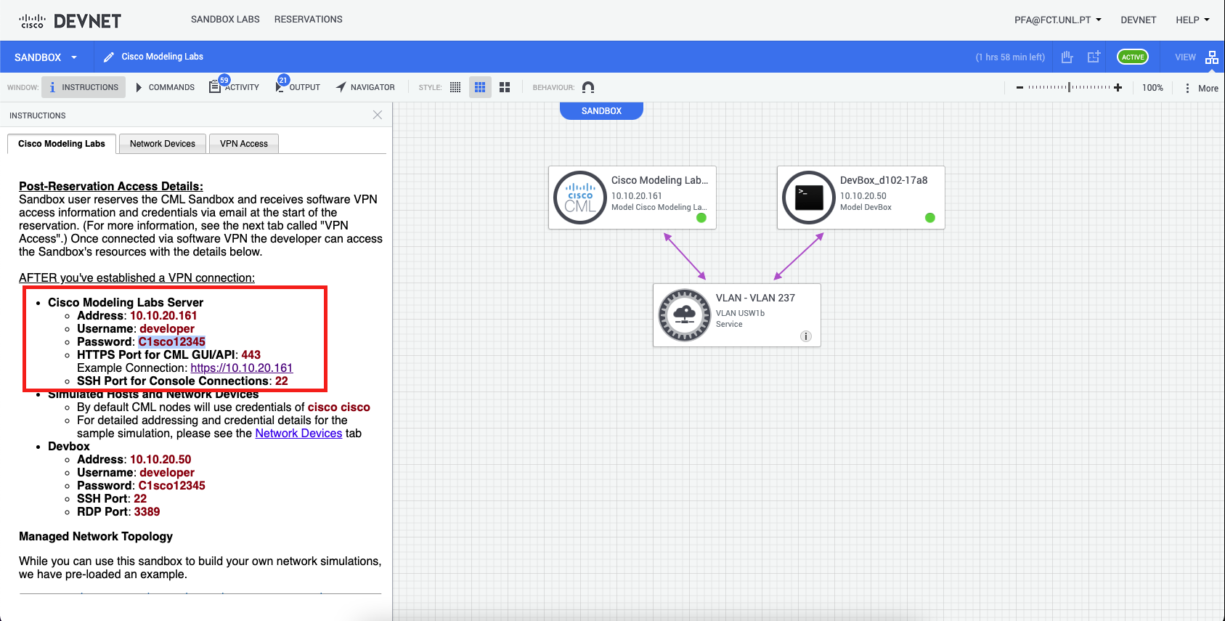Open the PFA@FCT.UNL.PT account dropdown
This screenshot has height=621, width=1225.
click(1058, 20)
